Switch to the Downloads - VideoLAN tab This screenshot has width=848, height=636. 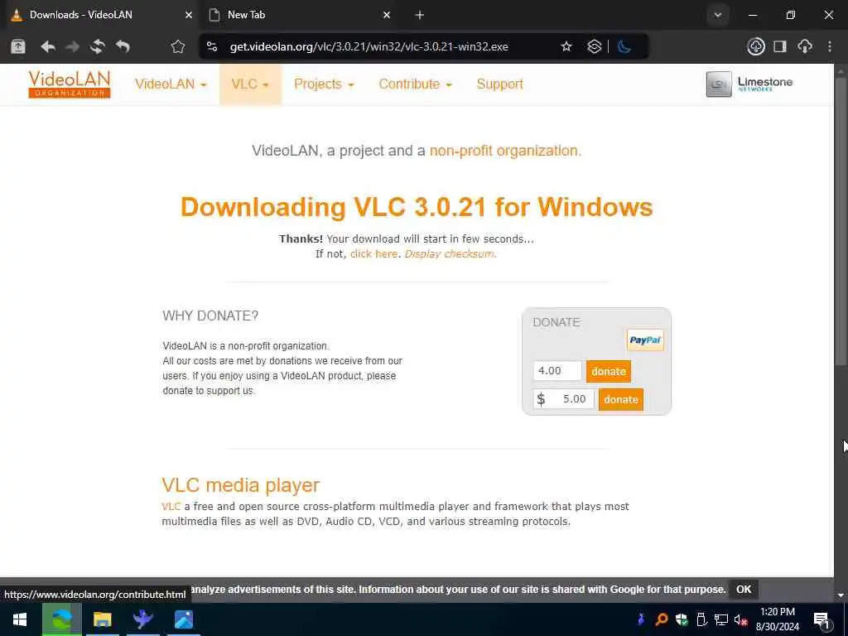click(100, 15)
